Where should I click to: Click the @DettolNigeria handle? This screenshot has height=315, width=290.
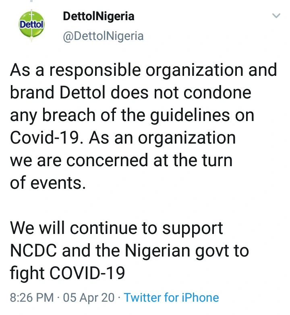coord(103,36)
